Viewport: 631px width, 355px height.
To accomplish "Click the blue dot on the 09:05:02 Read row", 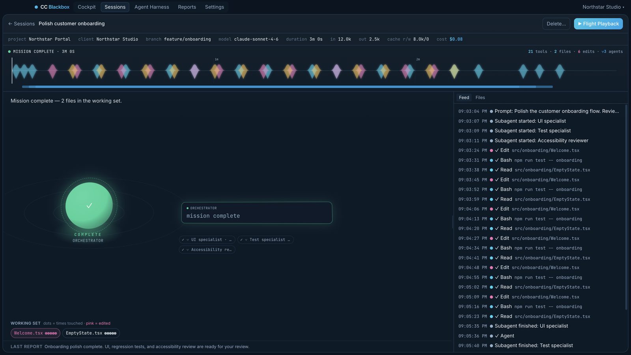I will tap(491, 287).
